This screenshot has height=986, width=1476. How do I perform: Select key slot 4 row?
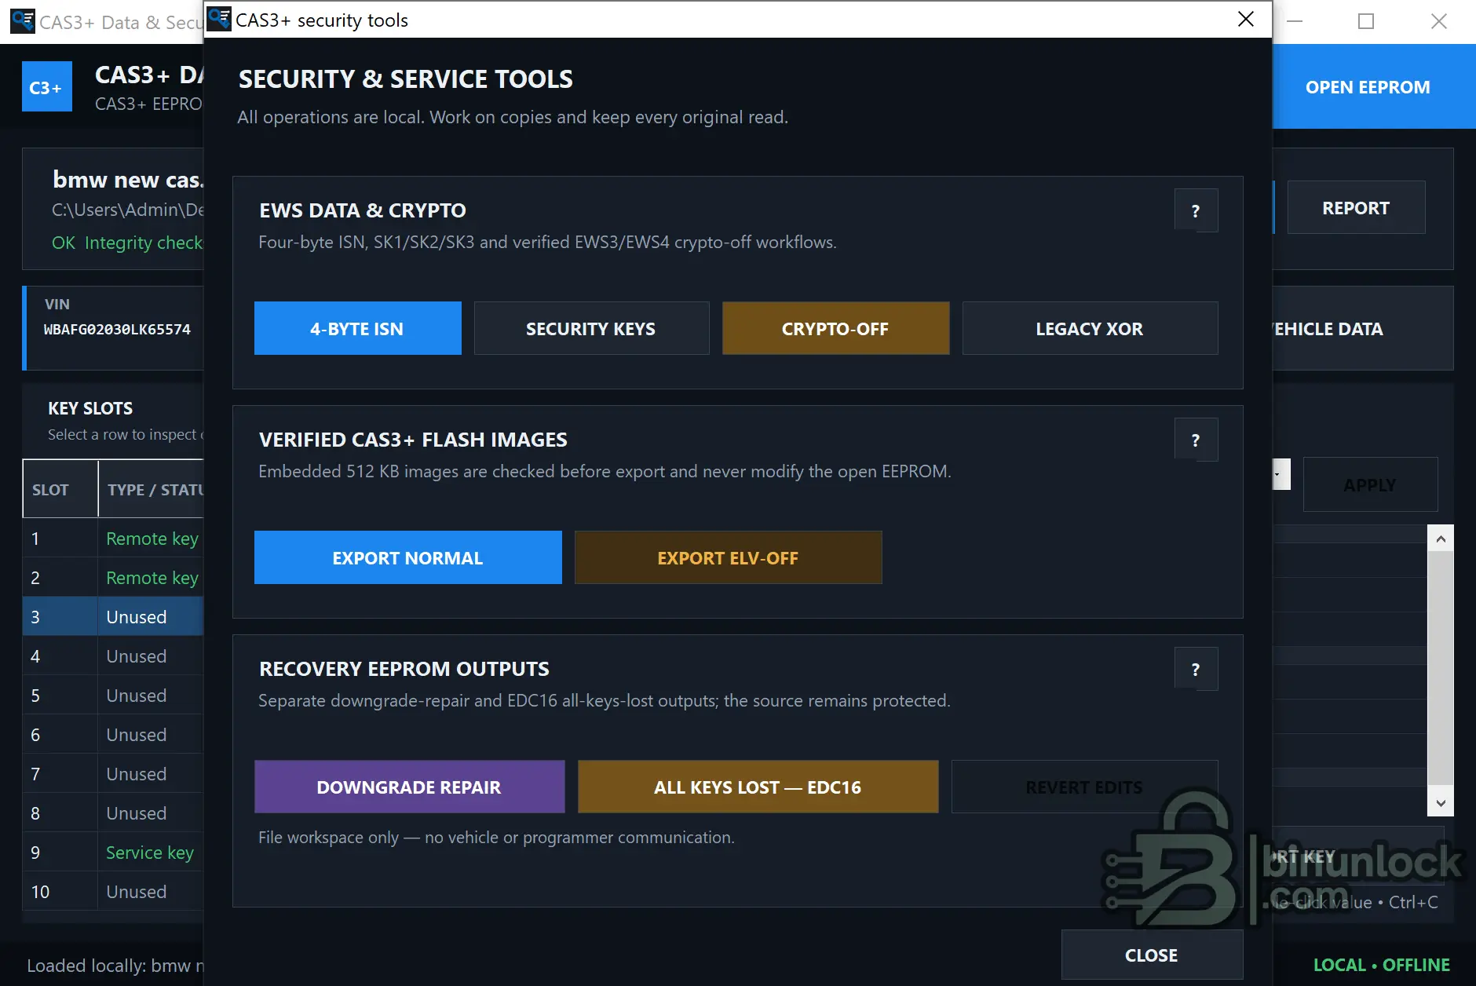point(113,656)
